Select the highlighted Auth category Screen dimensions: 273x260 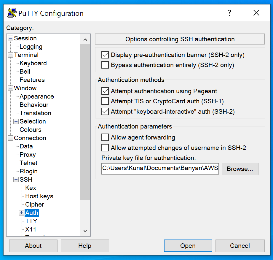[x=32, y=213]
